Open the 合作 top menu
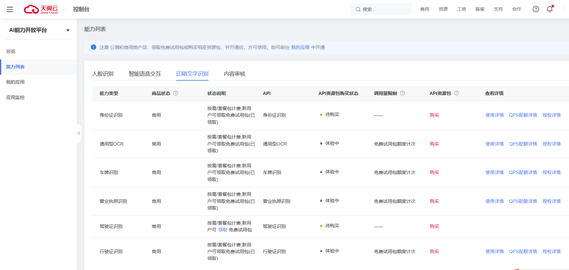 [x=517, y=9]
